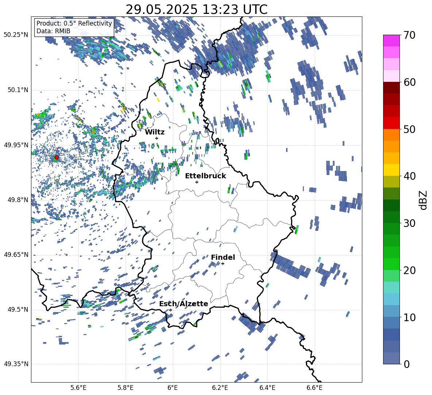Click the 10 colorbar tick label

pyautogui.click(x=409, y=317)
